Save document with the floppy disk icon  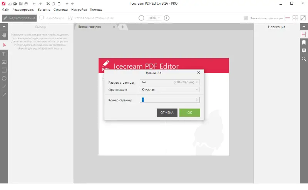tap(21, 3)
